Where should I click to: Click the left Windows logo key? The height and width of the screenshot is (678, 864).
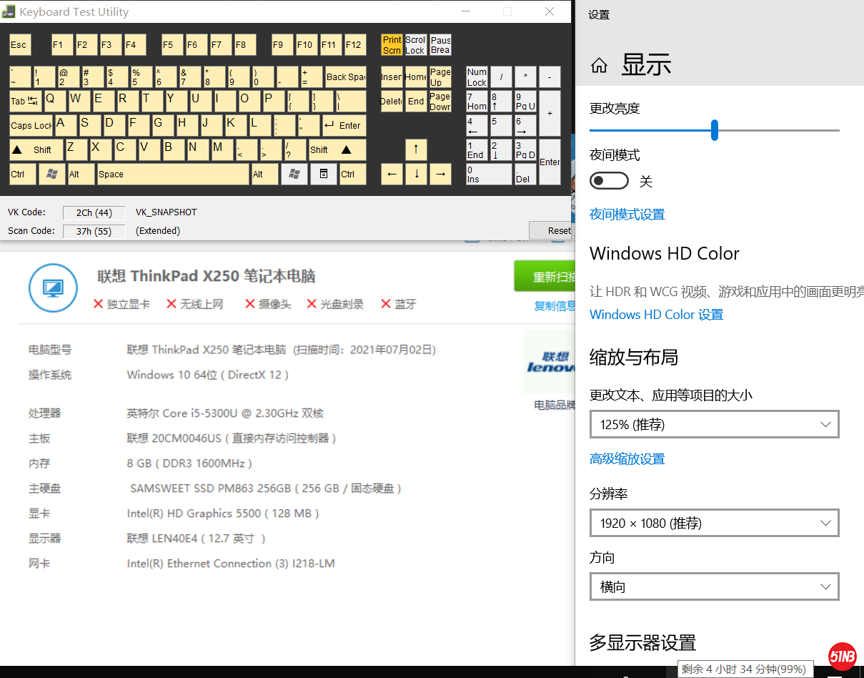point(51,174)
